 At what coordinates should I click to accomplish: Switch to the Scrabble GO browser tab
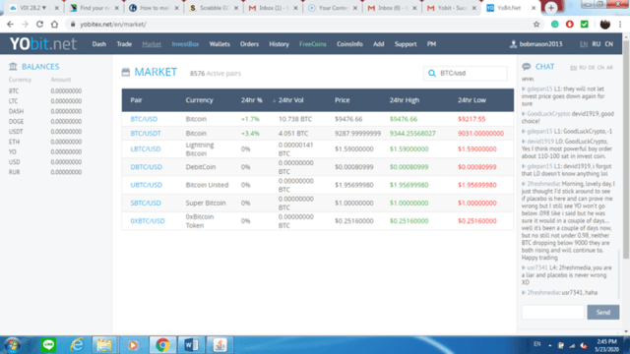(214, 8)
